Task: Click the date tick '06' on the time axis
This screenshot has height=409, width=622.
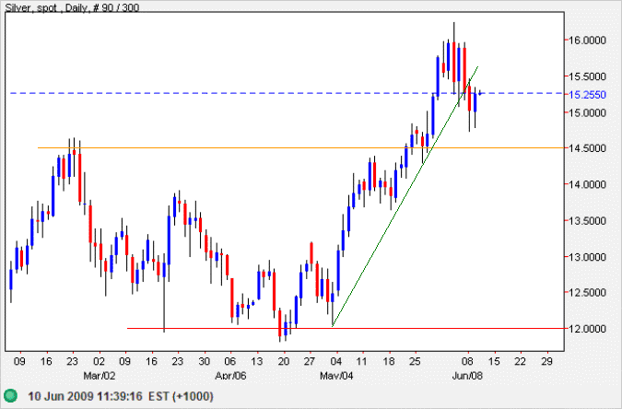Action: pyautogui.click(x=230, y=361)
